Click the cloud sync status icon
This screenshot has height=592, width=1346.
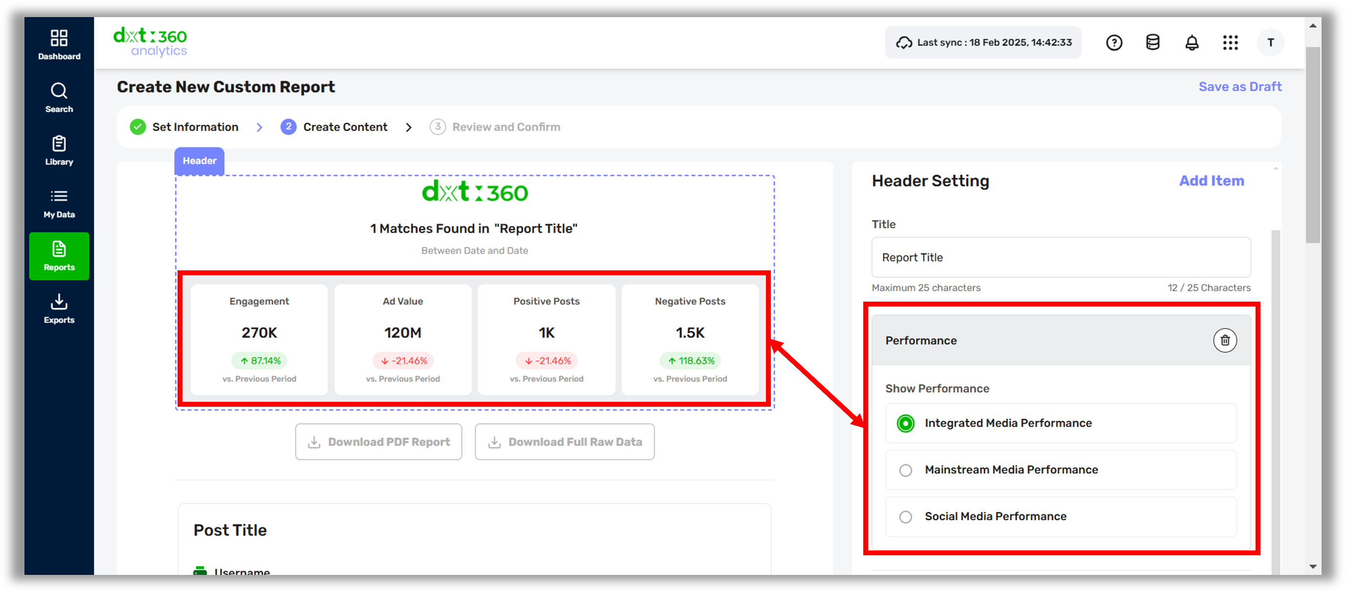pos(904,43)
